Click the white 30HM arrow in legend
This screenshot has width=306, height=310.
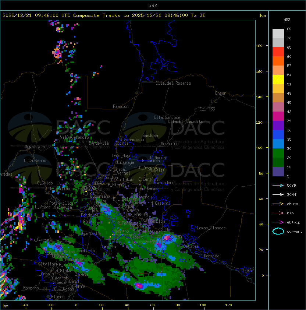tap(278, 195)
